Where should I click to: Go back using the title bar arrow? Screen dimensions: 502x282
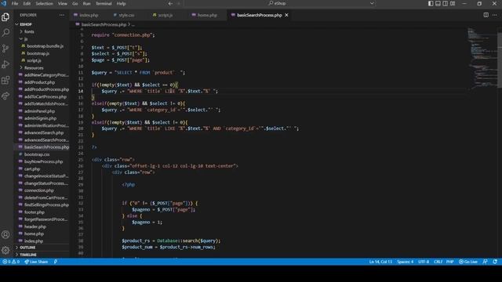(170, 3)
